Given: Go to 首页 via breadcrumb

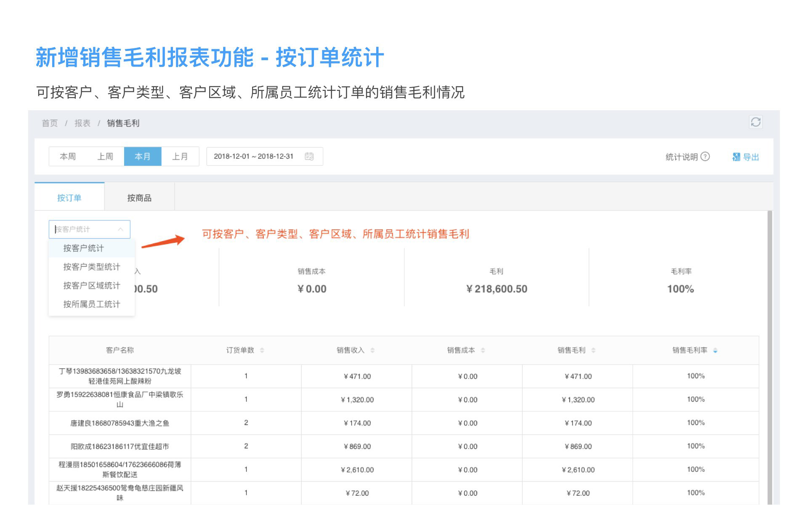Looking at the screenshot, I should [49, 123].
